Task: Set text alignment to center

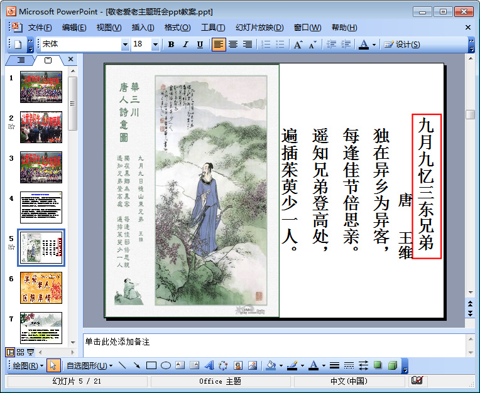Action: [233, 45]
